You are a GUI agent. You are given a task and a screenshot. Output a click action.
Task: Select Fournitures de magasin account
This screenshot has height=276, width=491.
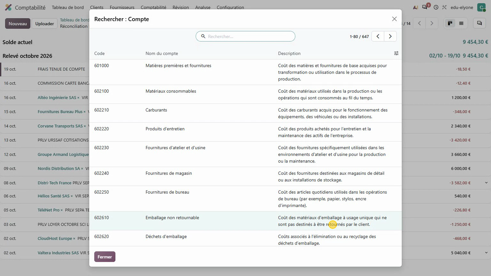[x=245, y=176]
